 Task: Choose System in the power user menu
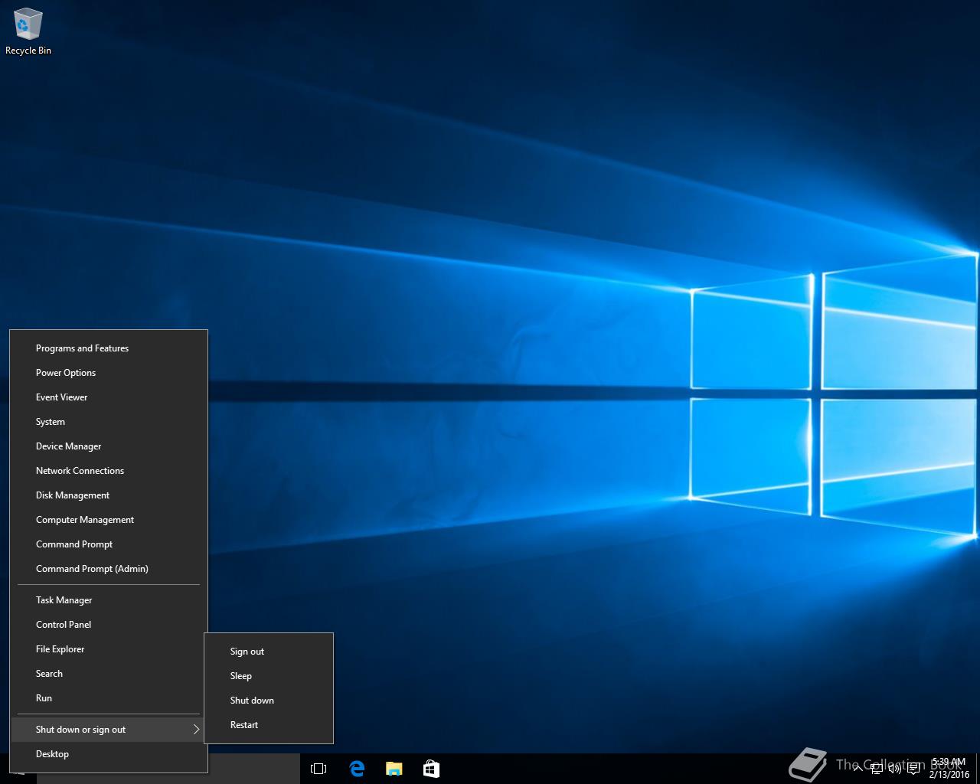pos(109,422)
